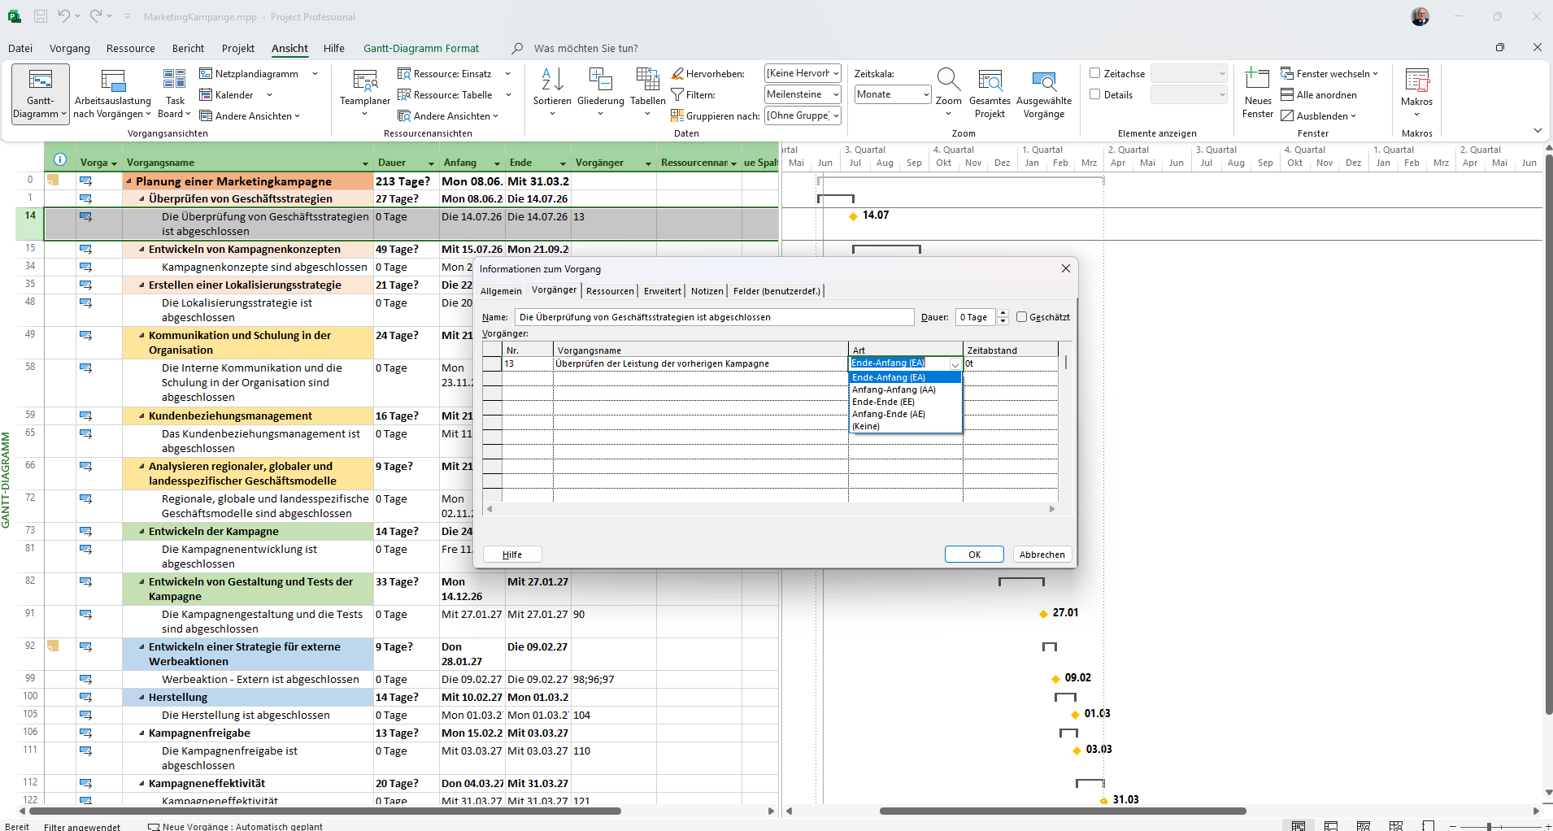This screenshot has height=831, width=1553.
Task: Show Ressource: Einsatz view
Action: (445, 74)
